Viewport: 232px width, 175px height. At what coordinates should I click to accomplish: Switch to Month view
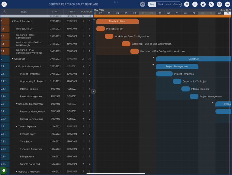point(169,4)
